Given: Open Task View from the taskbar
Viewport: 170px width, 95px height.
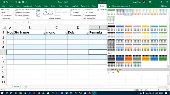Looking at the screenshot, I should pyautogui.click(x=16, y=93).
